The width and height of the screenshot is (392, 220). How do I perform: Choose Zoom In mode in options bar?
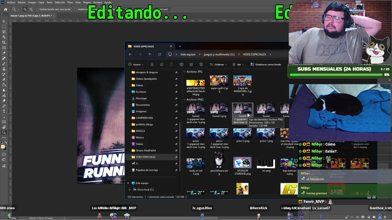coord(25,9)
